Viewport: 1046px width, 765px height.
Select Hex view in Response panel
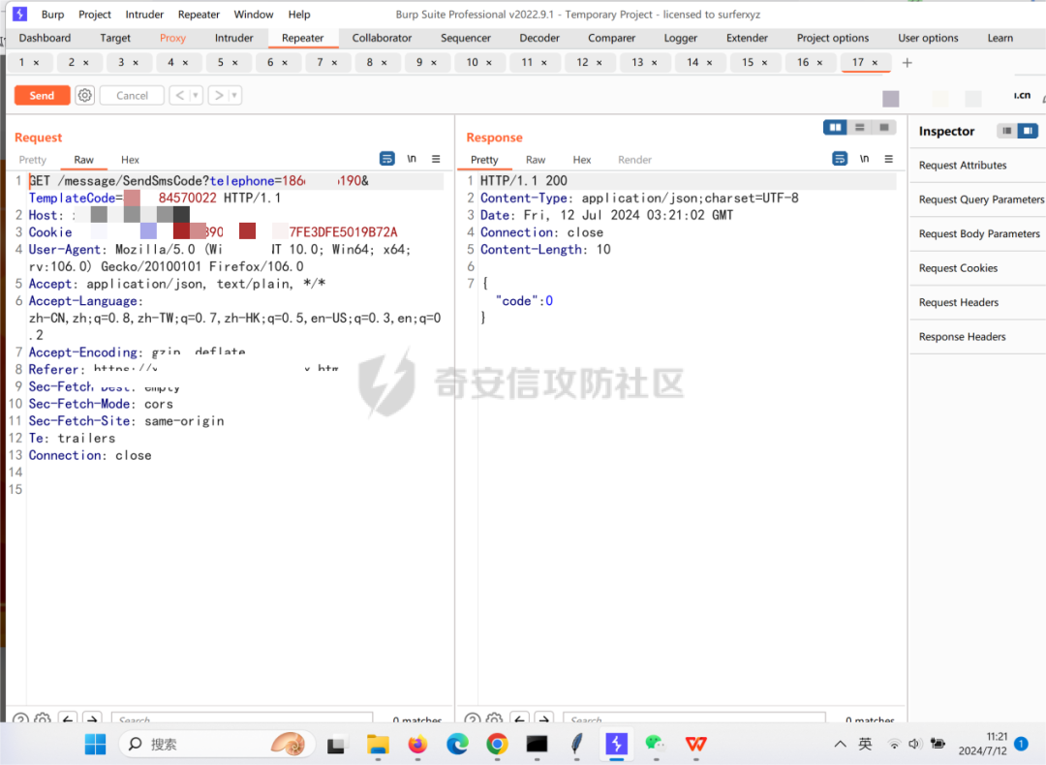[582, 160]
